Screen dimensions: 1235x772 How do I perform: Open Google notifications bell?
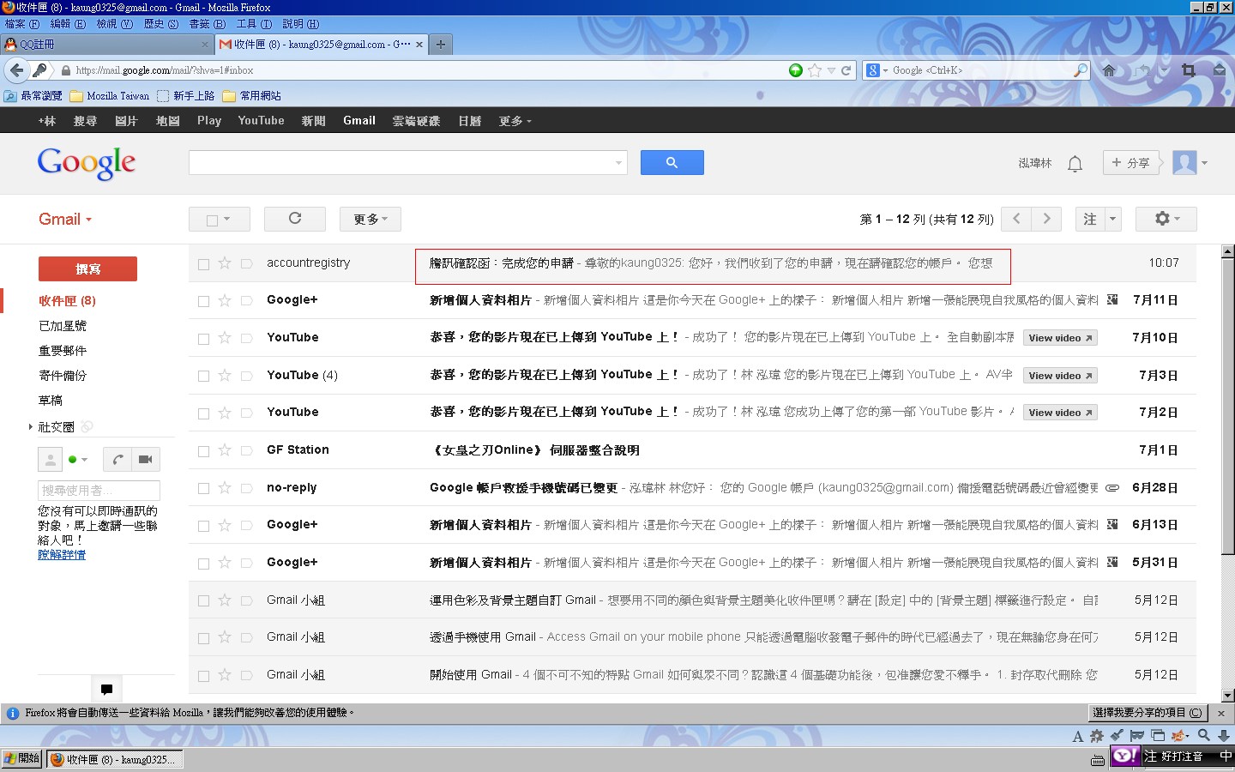pyautogui.click(x=1075, y=163)
